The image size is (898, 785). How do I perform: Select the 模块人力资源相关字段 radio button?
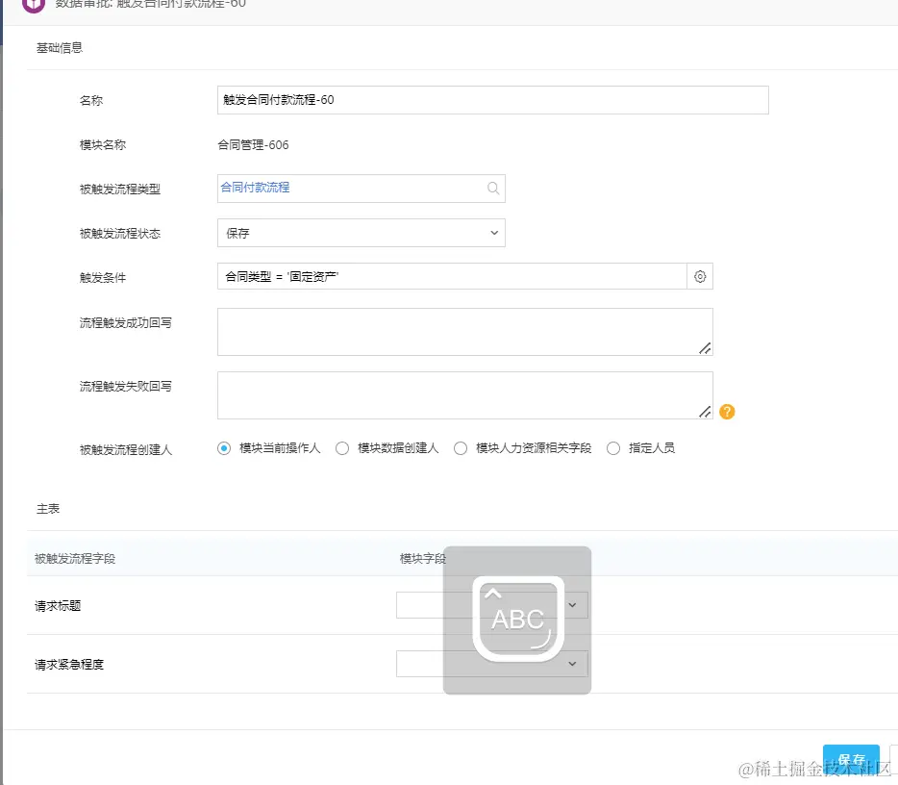coord(461,448)
